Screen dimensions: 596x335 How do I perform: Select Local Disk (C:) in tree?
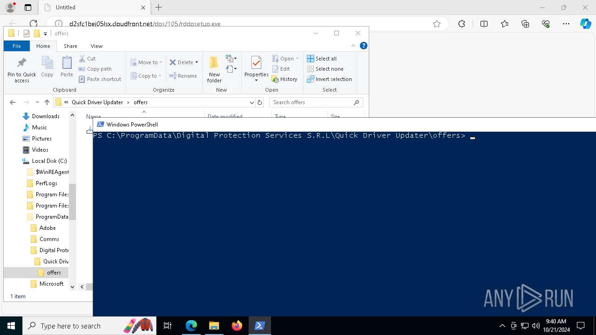click(x=49, y=161)
